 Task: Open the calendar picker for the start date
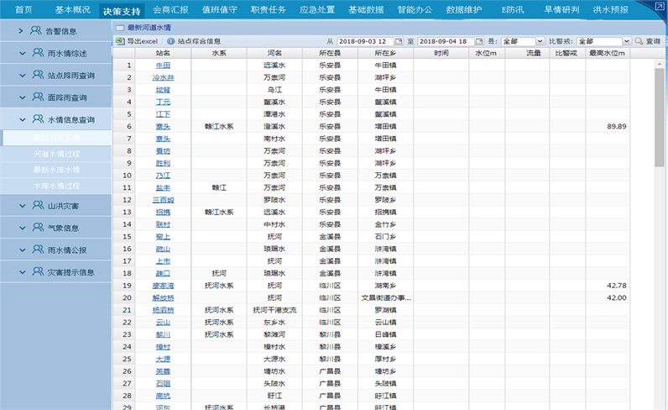pyautogui.click(x=399, y=41)
